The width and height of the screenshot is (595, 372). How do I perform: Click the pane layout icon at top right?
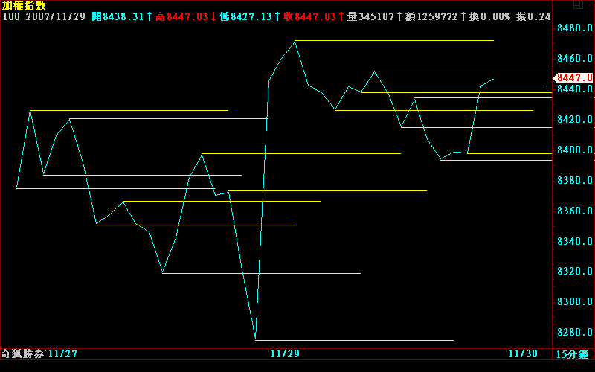[x=578, y=4]
